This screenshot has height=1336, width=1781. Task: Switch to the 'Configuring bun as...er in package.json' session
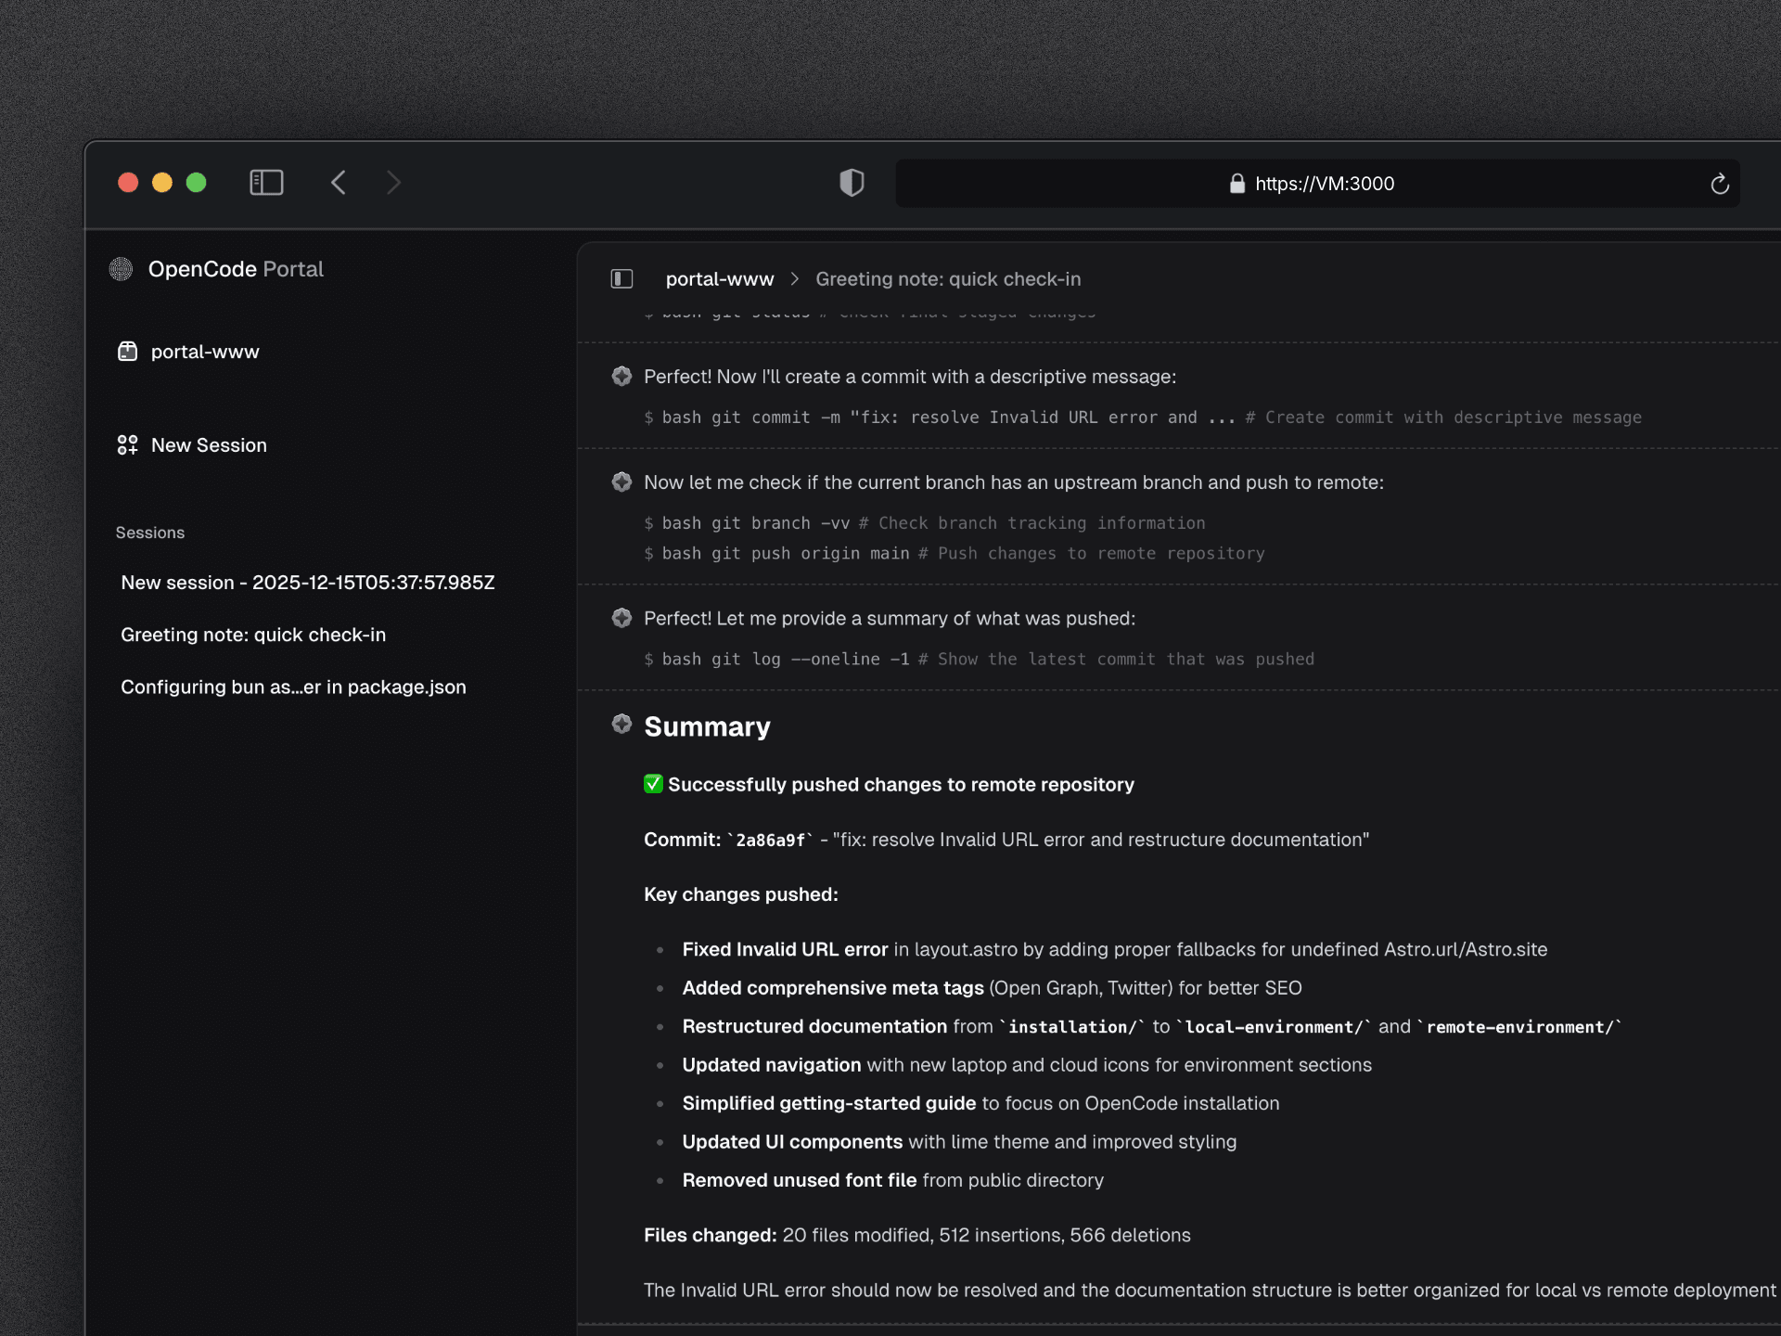click(x=293, y=687)
